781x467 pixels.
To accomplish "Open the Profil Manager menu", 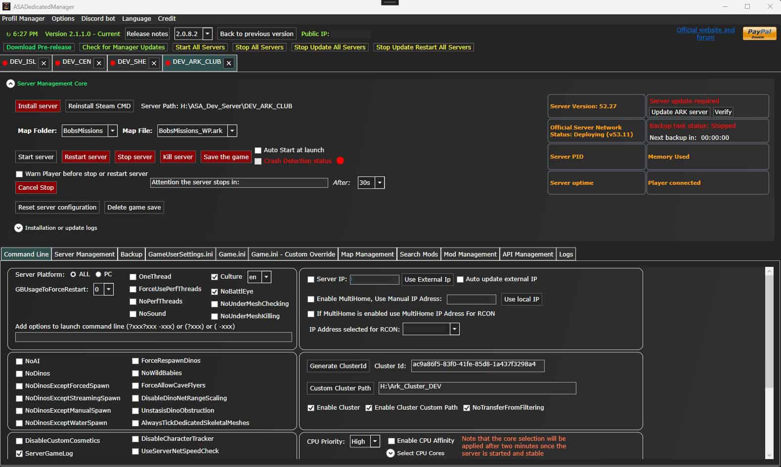I will 23,18.
